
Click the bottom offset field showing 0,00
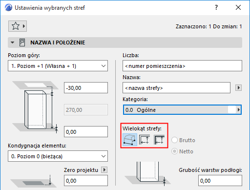(x=86, y=131)
